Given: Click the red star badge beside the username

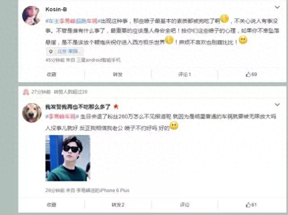Looking at the screenshot, I should pyautogui.click(x=116, y=106).
